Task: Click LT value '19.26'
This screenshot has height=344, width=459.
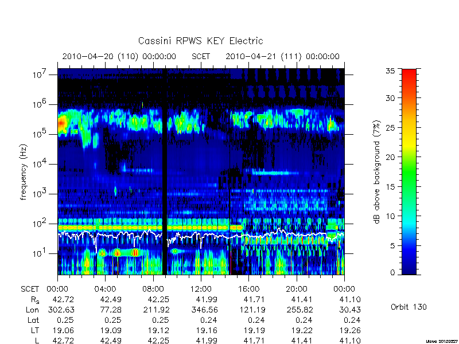Action: click(349, 331)
